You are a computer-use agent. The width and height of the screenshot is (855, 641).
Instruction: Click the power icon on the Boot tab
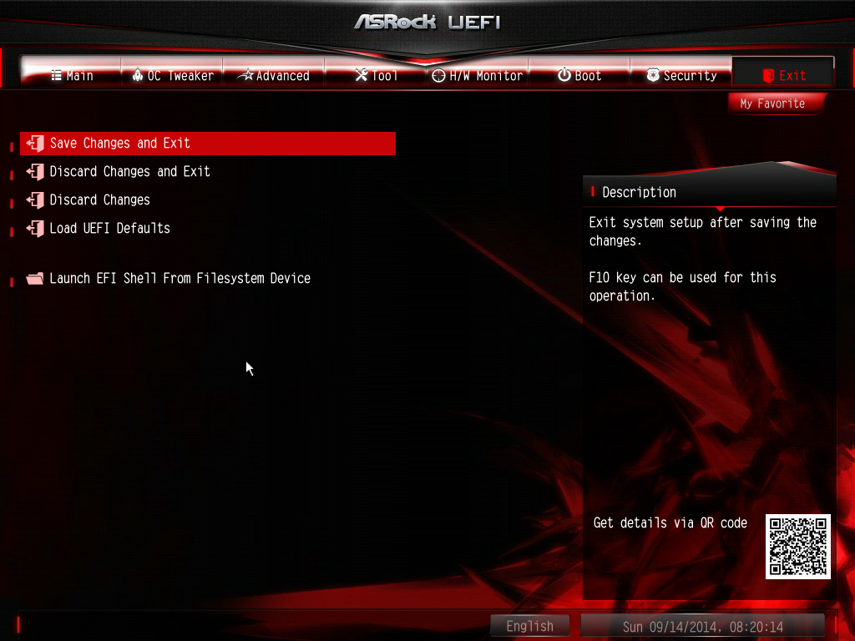pos(564,74)
